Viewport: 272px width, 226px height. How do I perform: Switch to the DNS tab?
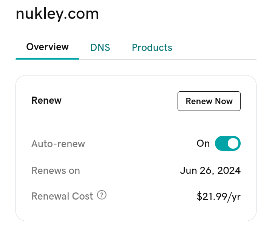(100, 48)
